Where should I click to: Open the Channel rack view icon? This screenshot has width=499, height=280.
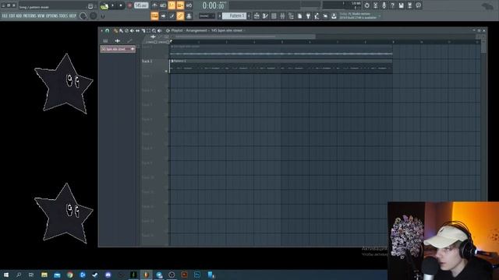click(x=274, y=16)
